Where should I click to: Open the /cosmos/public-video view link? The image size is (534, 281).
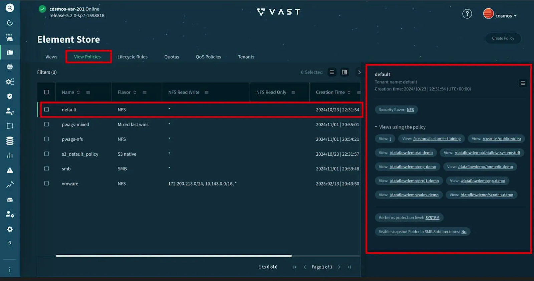click(502, 138)
